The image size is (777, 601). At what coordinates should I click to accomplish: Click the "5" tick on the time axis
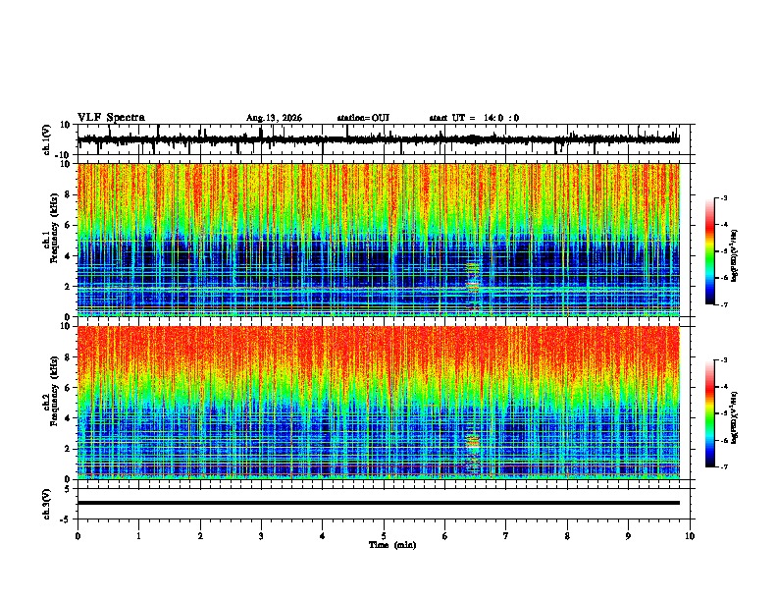pos(384,536)
